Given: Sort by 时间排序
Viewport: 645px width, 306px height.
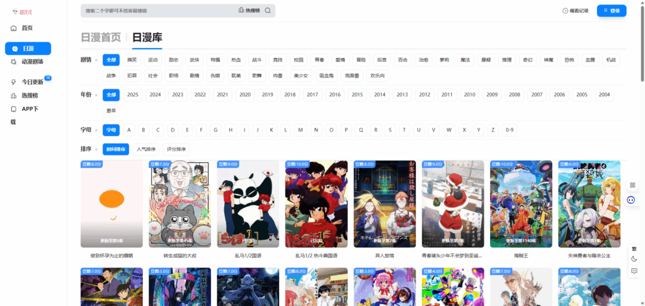Looking at the screenshot, I should [x=116, y=149].
